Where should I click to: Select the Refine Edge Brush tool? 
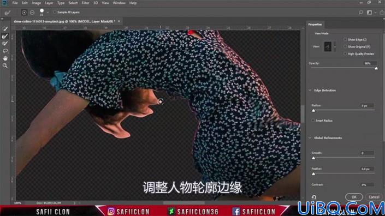coord(5,36)
